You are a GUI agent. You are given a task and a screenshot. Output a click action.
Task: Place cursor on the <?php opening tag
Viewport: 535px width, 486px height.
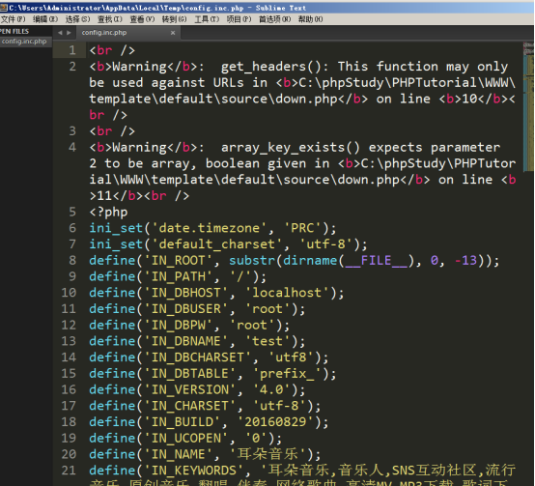(108, 213)
